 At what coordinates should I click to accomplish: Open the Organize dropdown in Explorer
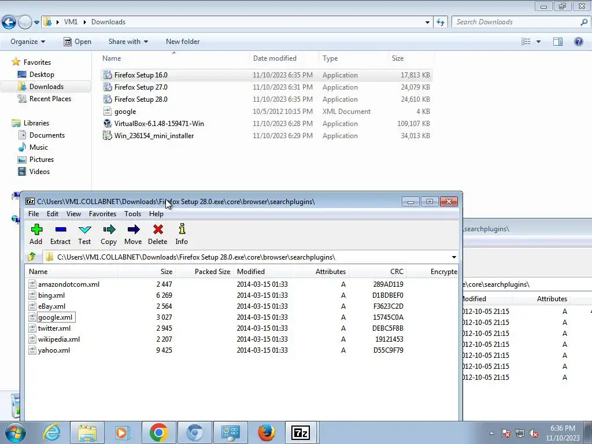tap(28, 42)
